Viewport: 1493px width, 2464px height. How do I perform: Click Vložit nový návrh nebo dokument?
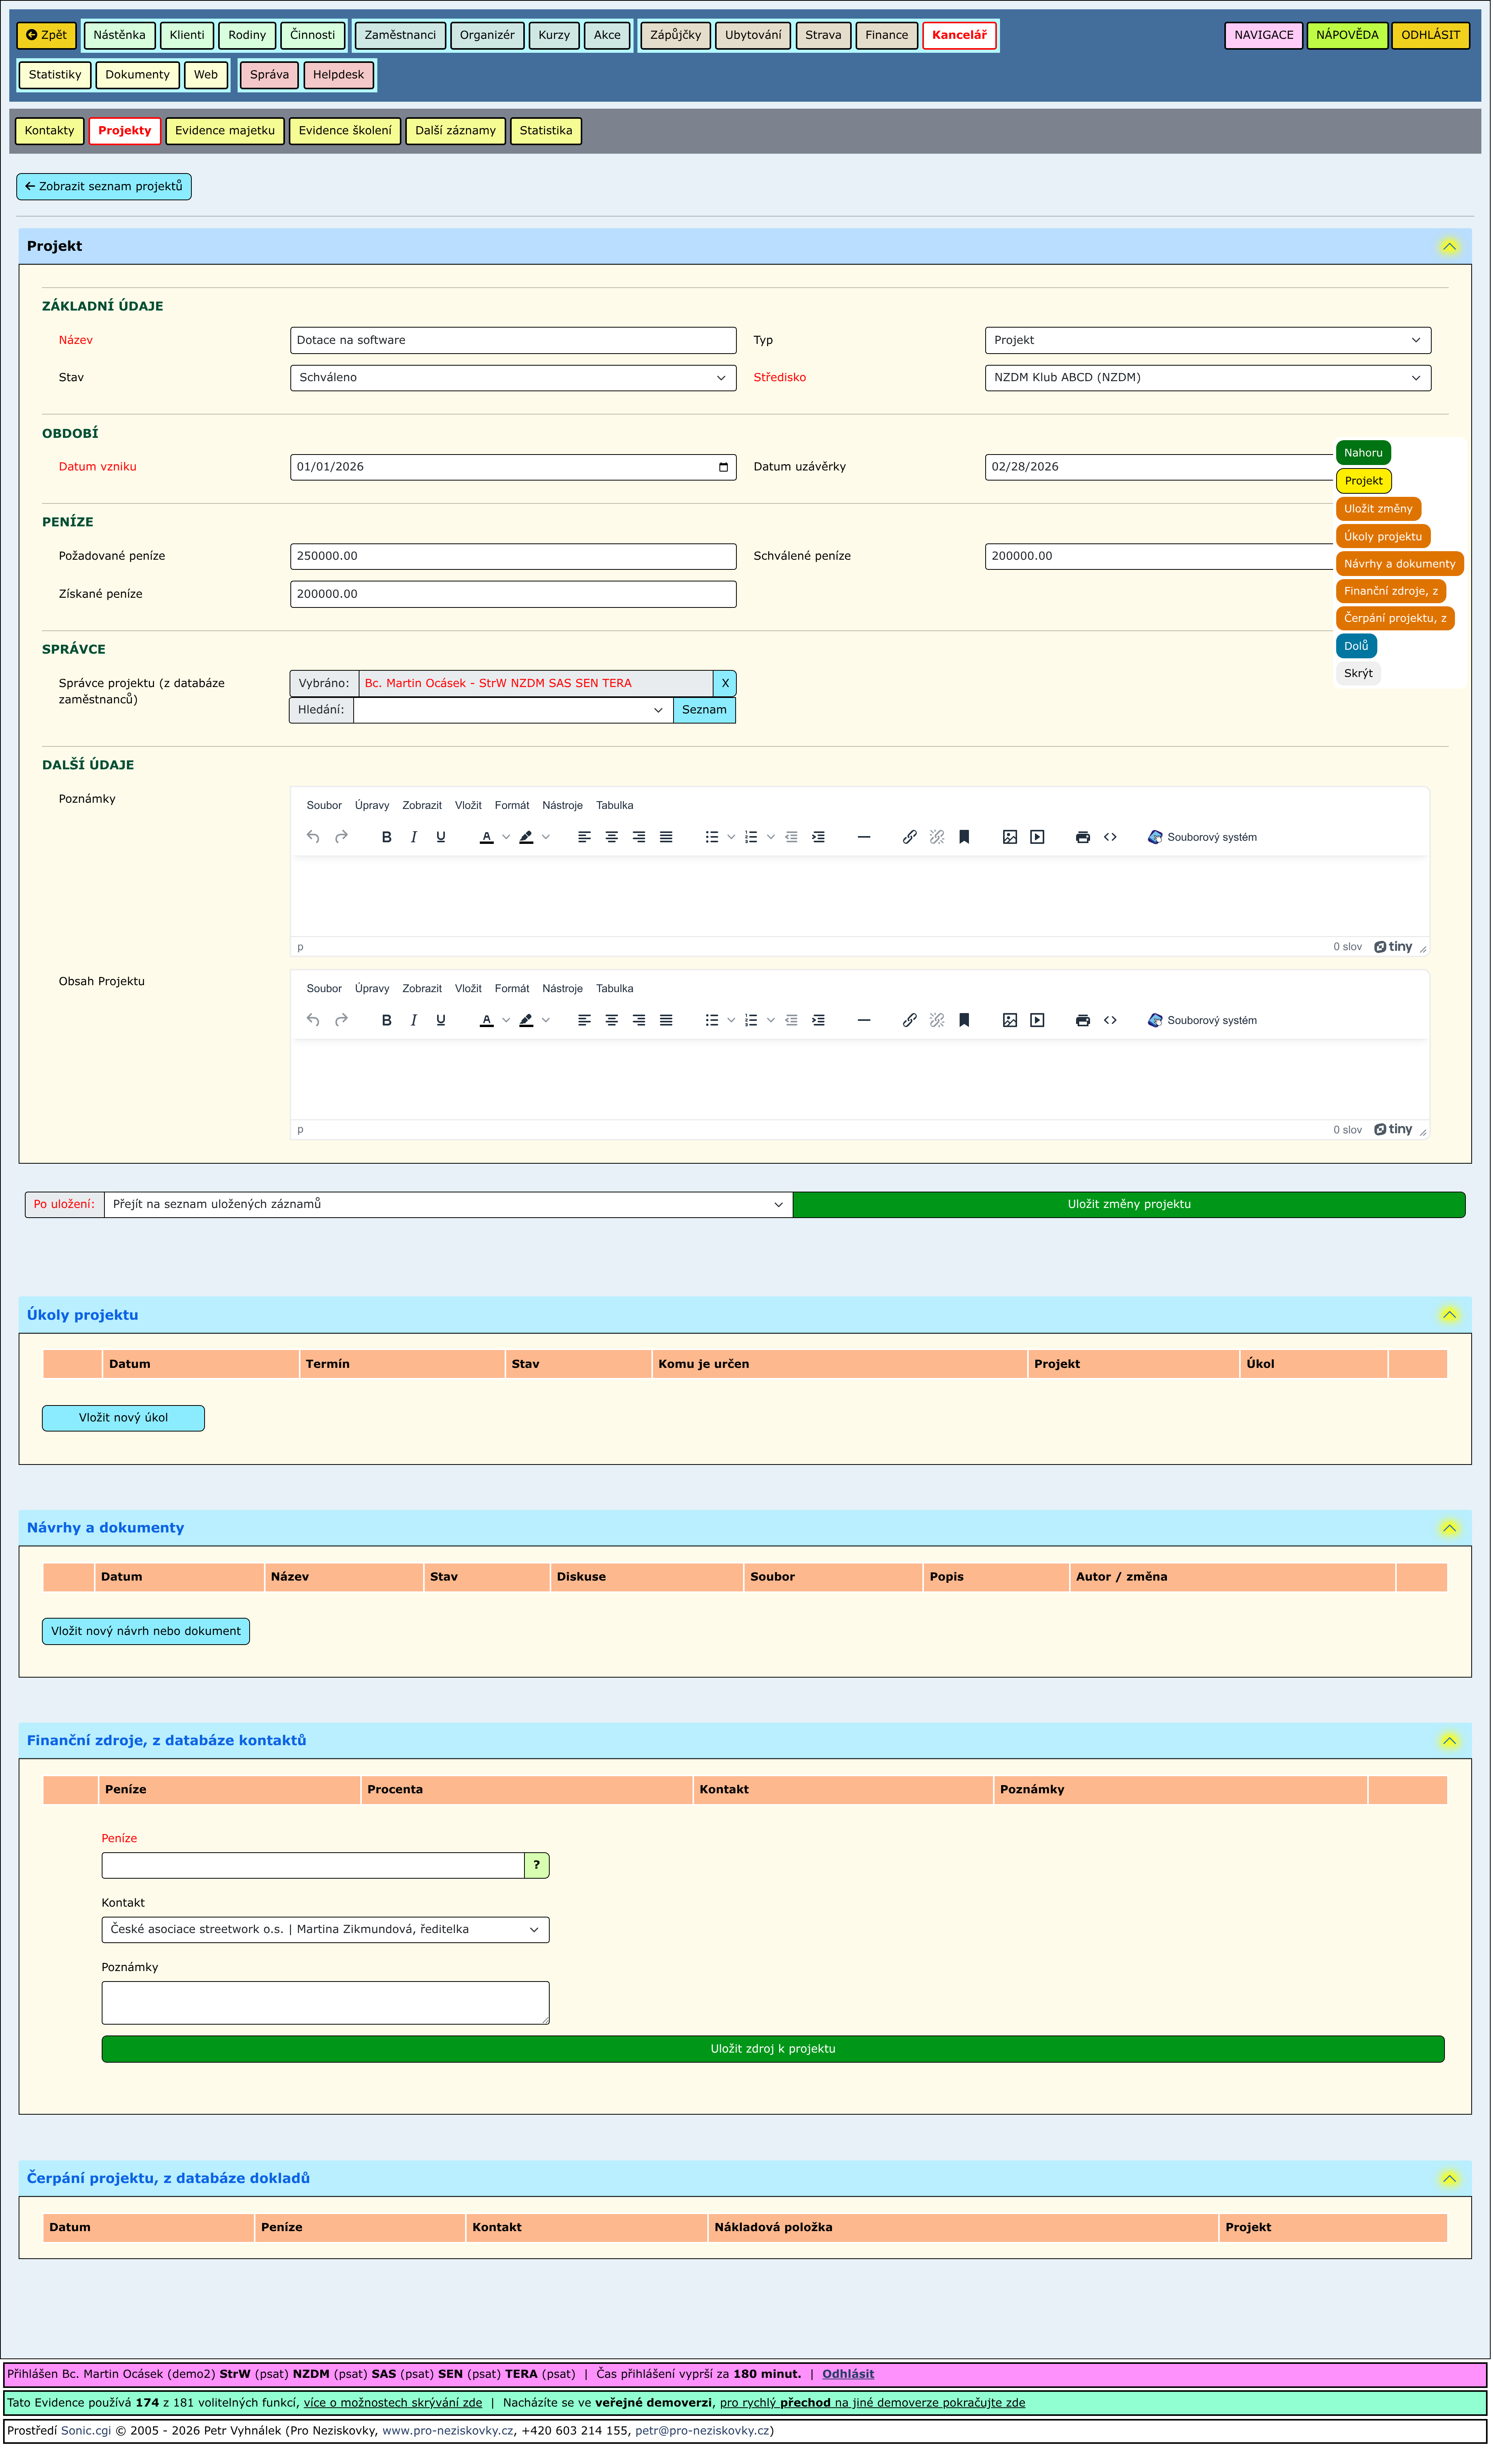tap(146, 1631)
